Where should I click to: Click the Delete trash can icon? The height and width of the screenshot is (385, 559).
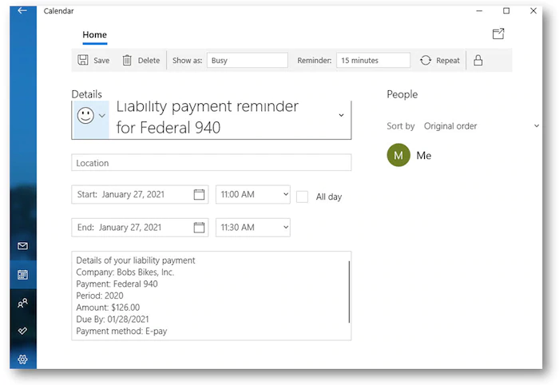pyautogui.click(x=127, y=60)
